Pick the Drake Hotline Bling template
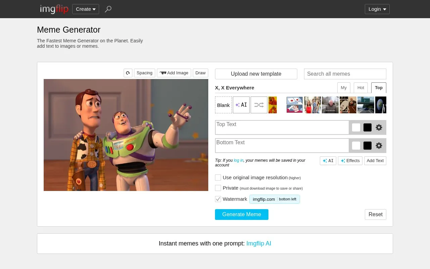Screen dimensions: 430x269 pos(272,105)
